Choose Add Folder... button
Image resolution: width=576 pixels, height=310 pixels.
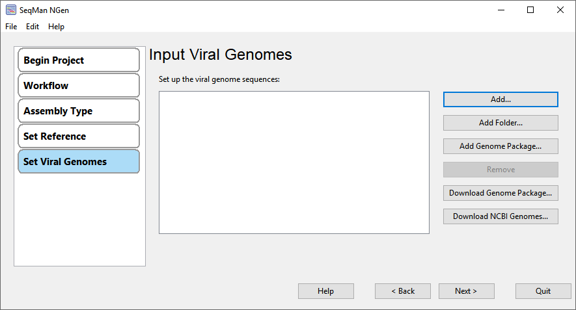pyautogui.click(x=501, y=123)
